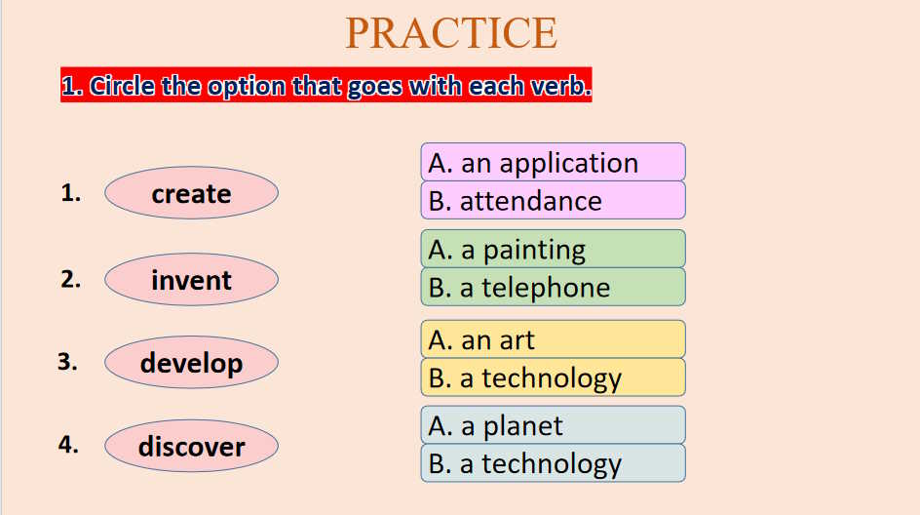Click number 3 beside the develop oval
The image size is (920, 515).
pos(67,362)
